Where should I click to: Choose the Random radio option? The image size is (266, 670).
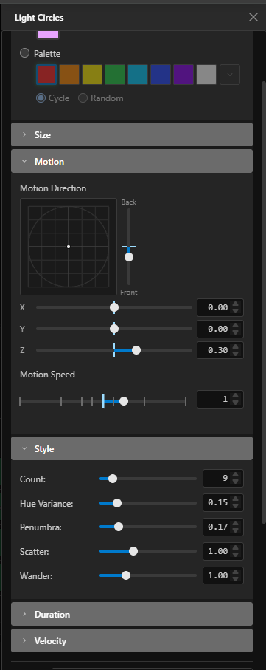(83, 98)
